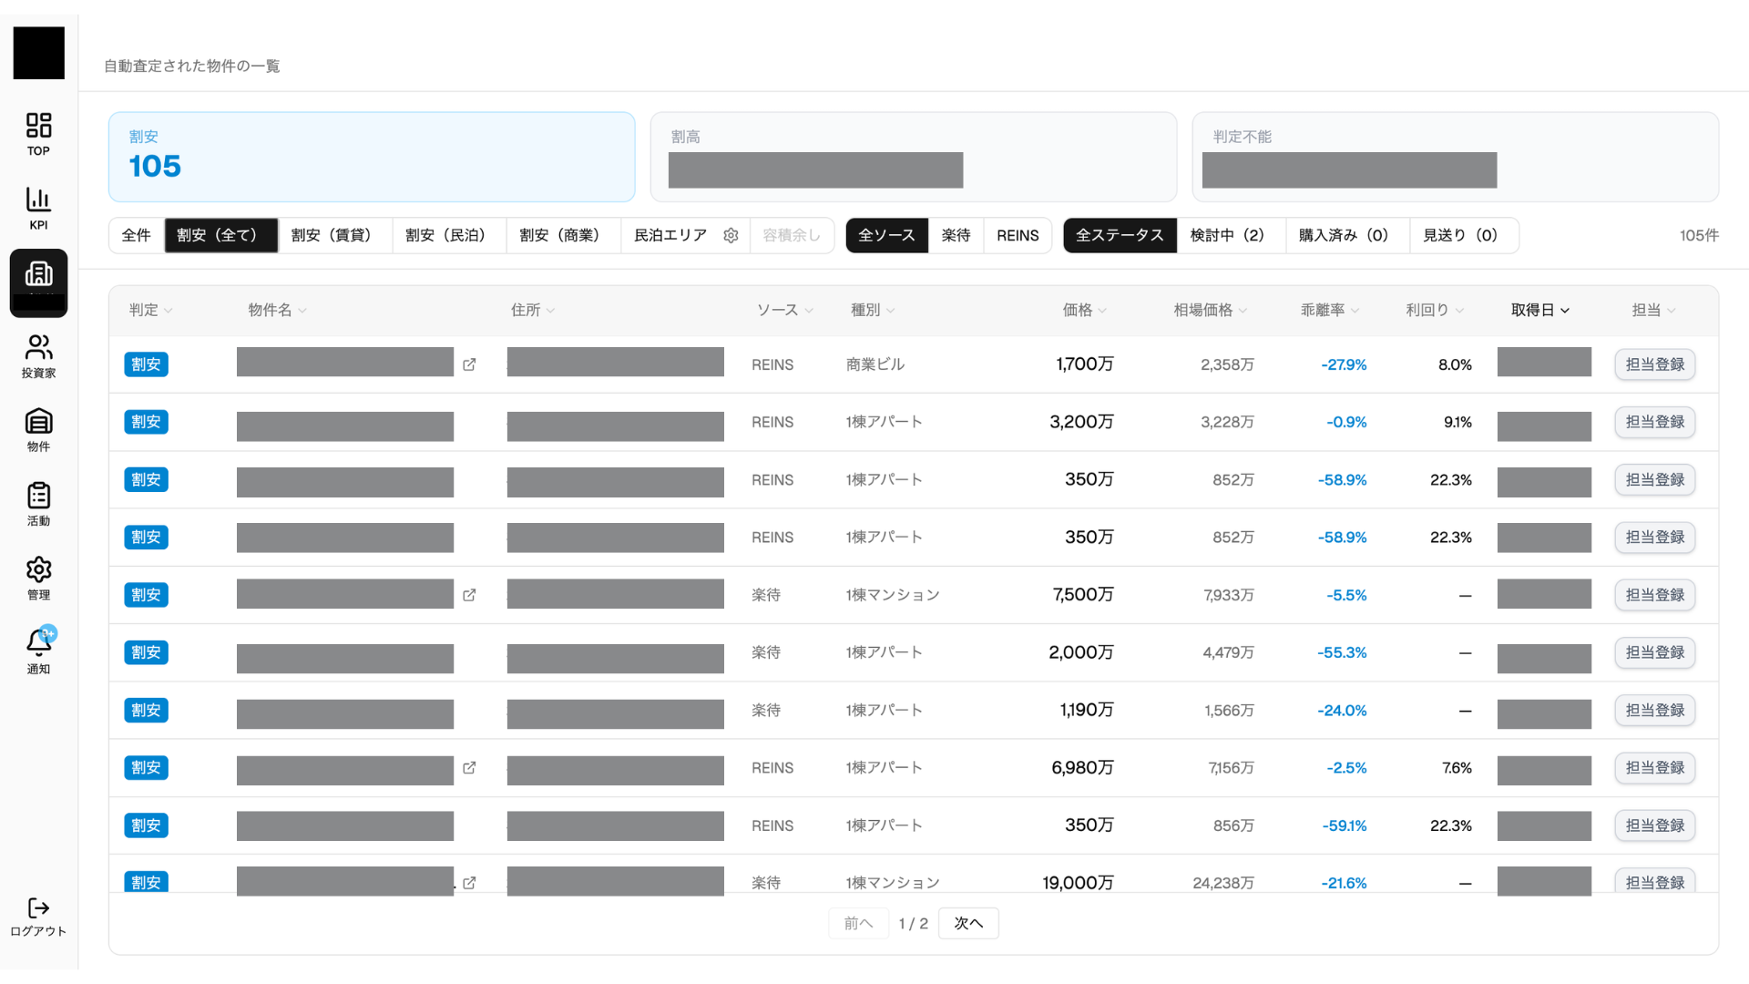Click the 前へ previous page button
The height and width of the screenshot is (984, 1749).
(858, 923)
